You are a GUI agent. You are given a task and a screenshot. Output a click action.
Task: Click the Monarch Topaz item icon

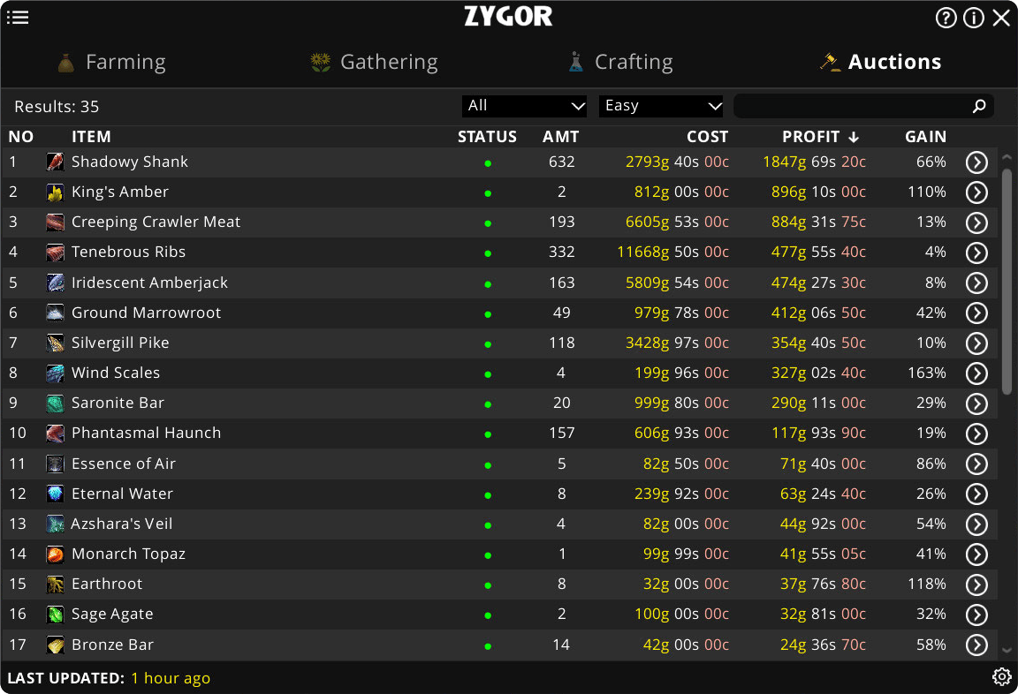coord(55,554)
